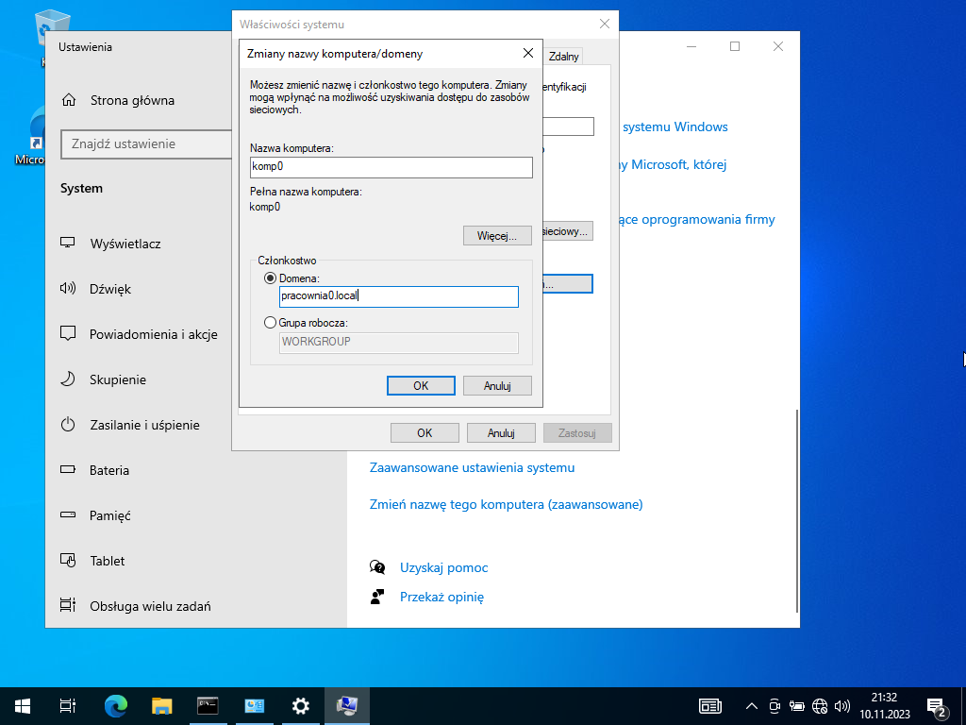This screenshot has width=966, height=725.
Task: Click the system Windows link in Settings
Action: coord(675,127)
